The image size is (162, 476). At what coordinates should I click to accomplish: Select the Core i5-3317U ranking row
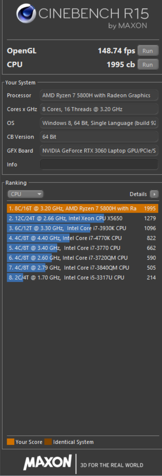pyautogui.click(x=82, y=278)
